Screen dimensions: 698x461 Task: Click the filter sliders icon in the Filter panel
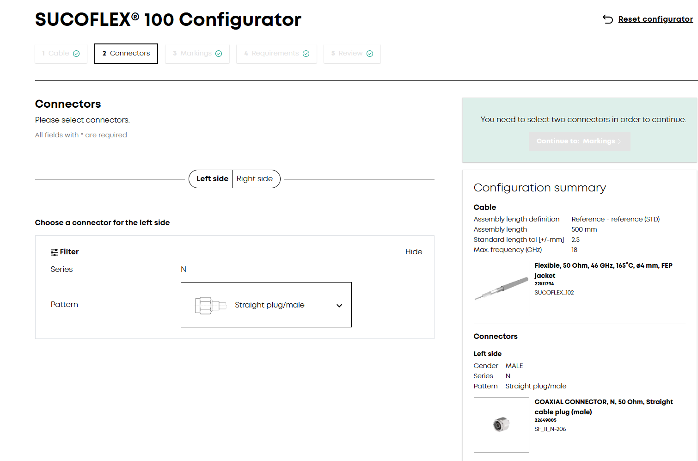(54, 252)
